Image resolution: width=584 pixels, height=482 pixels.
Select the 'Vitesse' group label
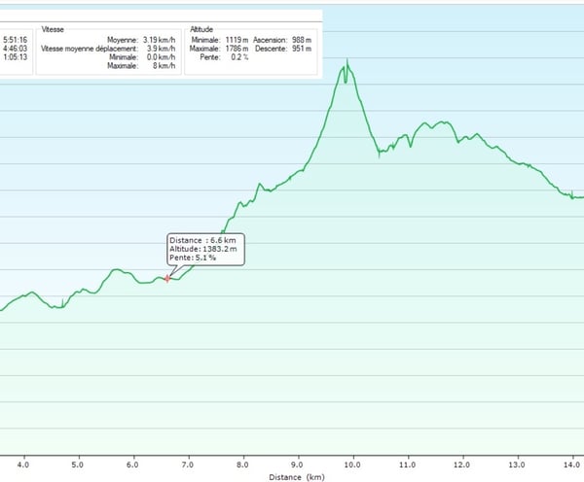click(53, 29)
